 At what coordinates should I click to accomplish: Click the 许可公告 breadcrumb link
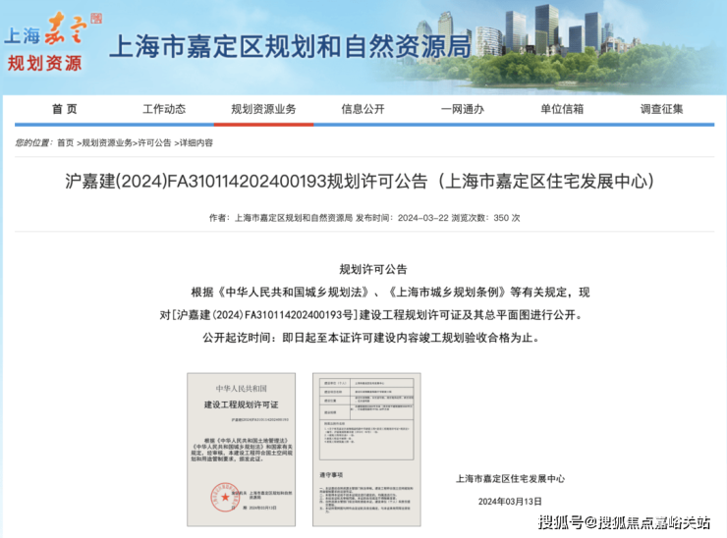tap(154, 142)
